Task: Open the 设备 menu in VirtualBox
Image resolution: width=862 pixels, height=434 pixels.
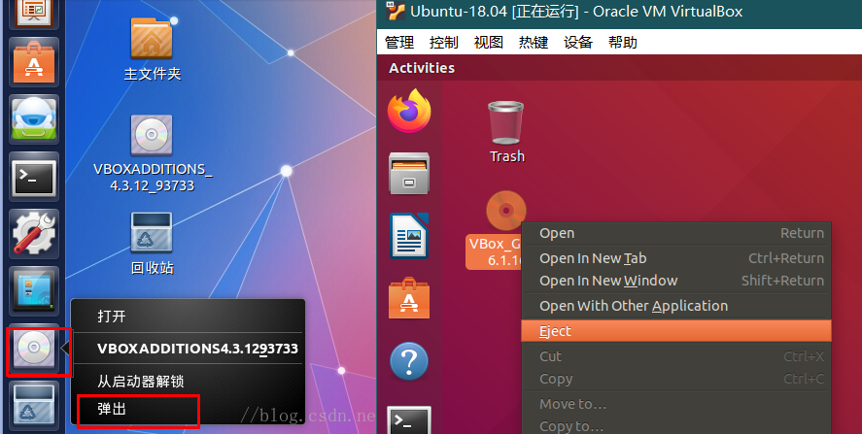Action: [x=578, y=43]
